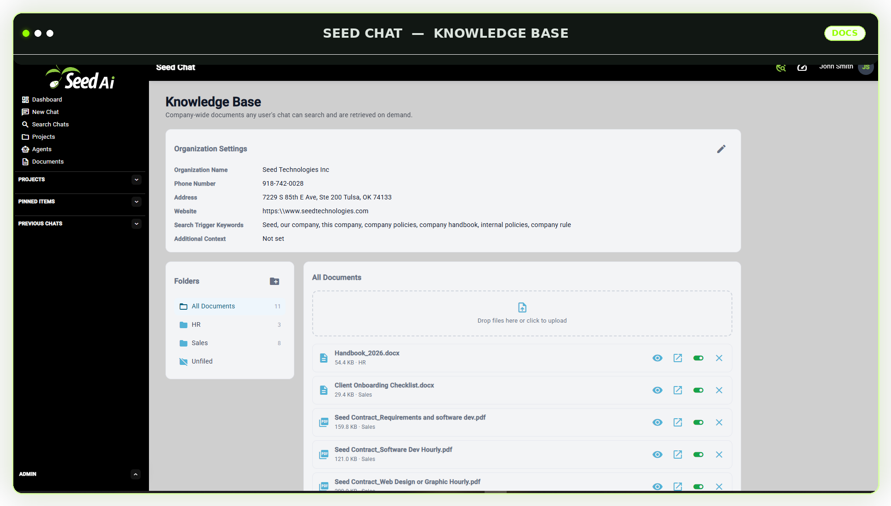
Task: Select the HR folder
Action: pos(229,324)
